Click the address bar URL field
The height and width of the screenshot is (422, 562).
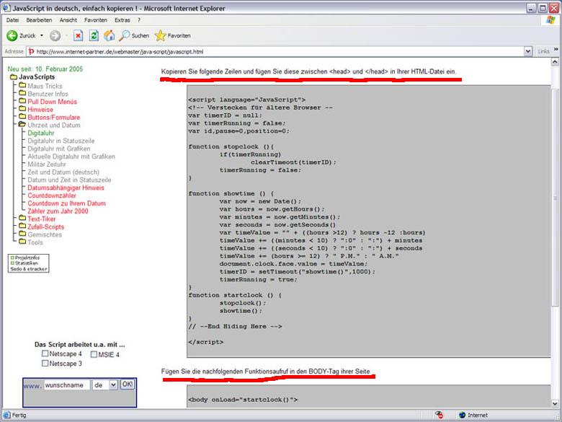click(276, 52)
